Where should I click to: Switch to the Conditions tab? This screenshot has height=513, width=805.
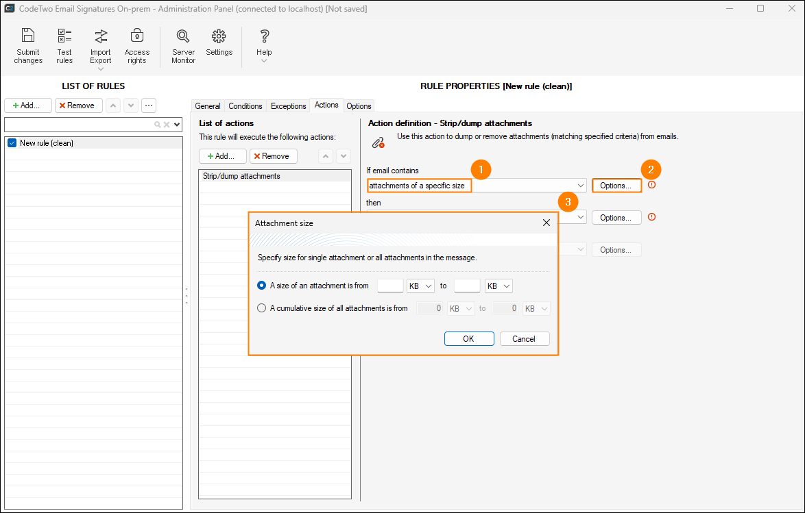coord(245,106)
